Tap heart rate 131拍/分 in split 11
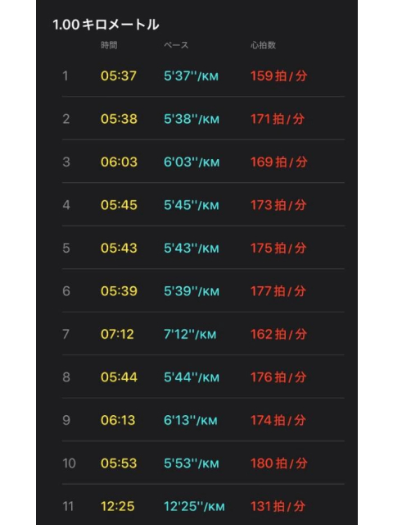 [278, 506]
